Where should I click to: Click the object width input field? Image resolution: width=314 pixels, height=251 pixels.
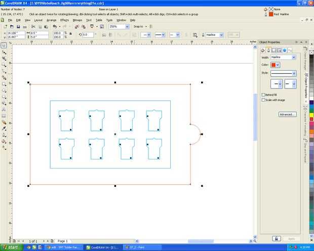(40, 33)
